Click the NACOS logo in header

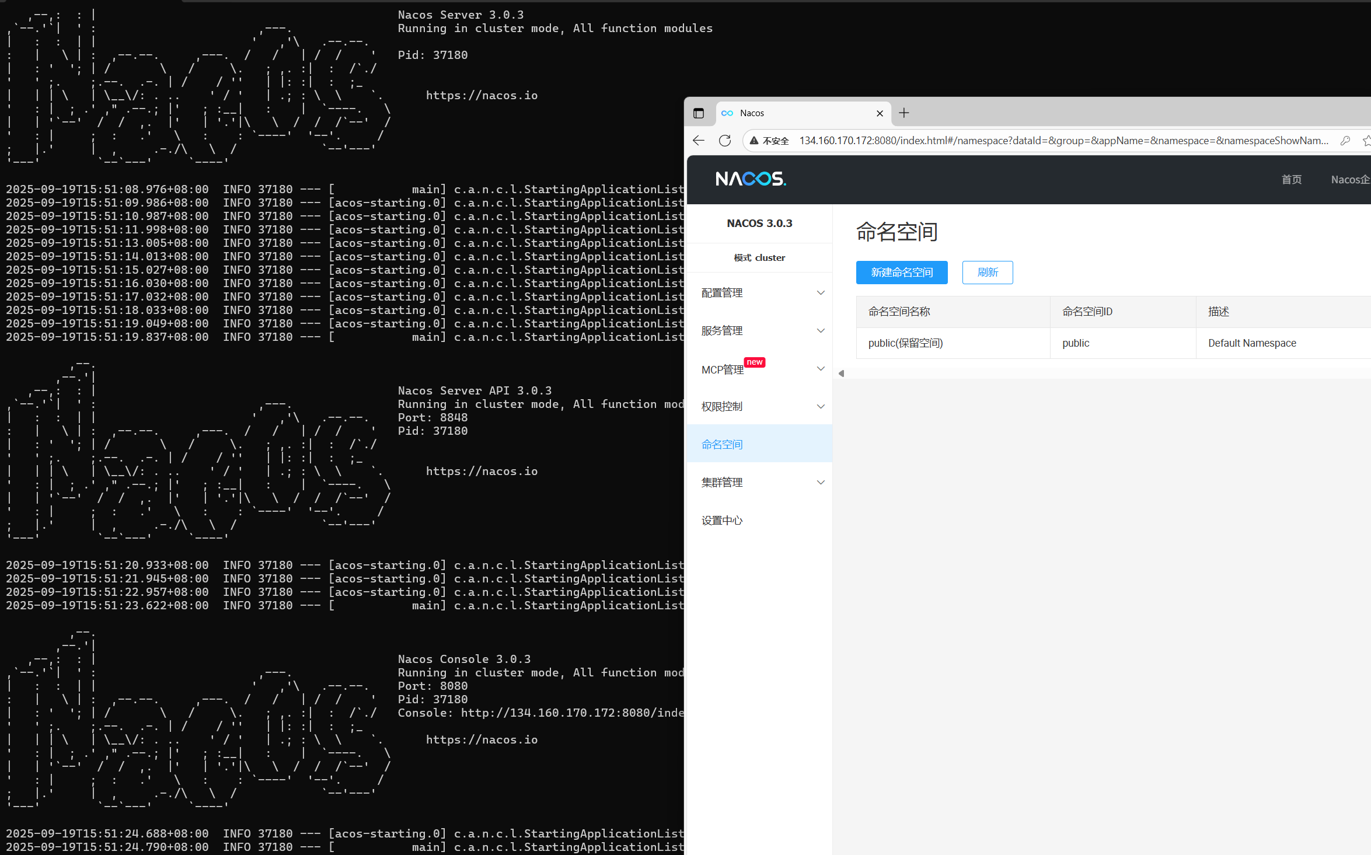[x=751, y=179]
